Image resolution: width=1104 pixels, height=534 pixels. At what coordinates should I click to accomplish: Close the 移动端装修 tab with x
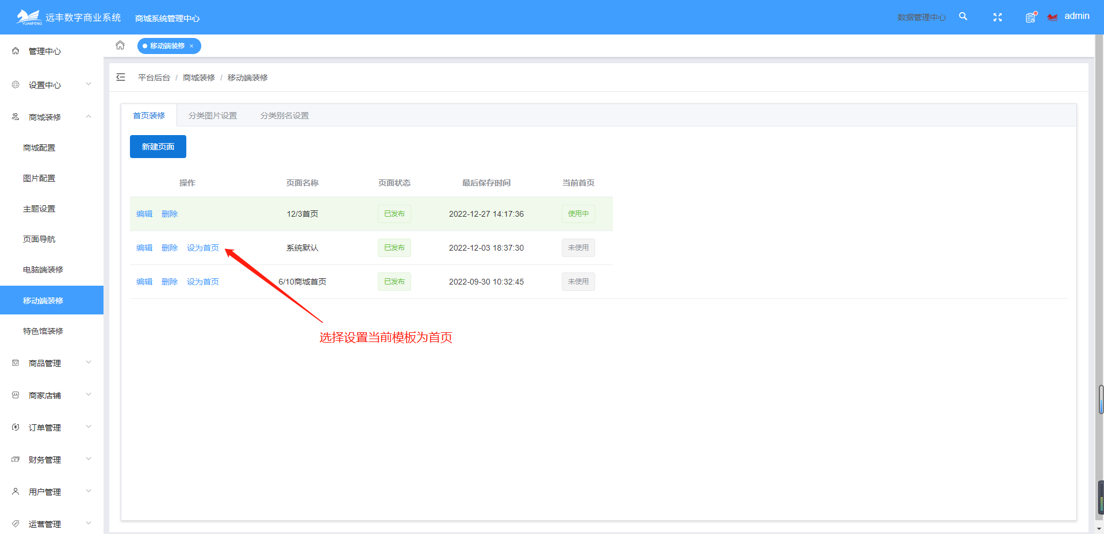(x=191, y=46)
